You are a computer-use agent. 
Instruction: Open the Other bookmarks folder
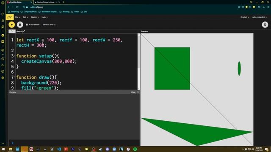75,12
